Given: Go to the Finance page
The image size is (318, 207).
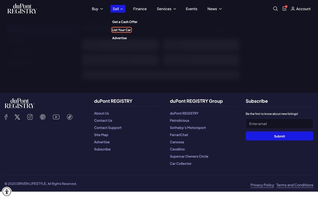Looking at the screenshot, I should point(140,9).
